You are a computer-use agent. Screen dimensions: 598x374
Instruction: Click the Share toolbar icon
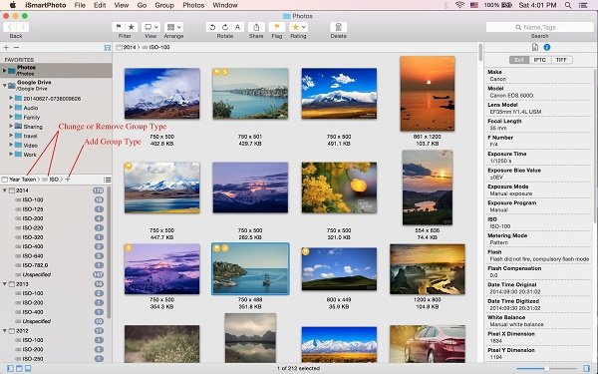click(x=256, y=27)
